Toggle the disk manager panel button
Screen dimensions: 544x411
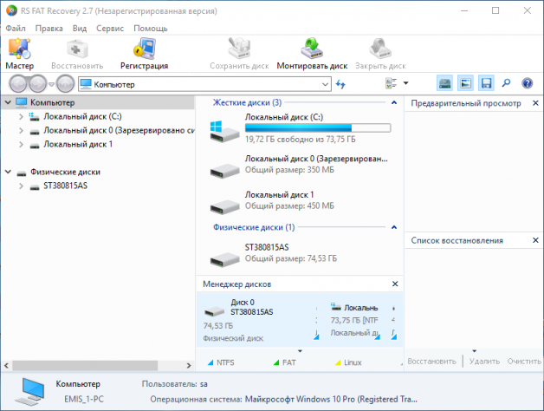pyautogui.click(x=444, y=83)
